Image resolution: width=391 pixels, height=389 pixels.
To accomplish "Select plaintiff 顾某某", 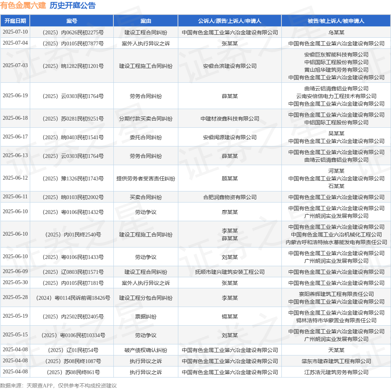I will tap(229, 178).
